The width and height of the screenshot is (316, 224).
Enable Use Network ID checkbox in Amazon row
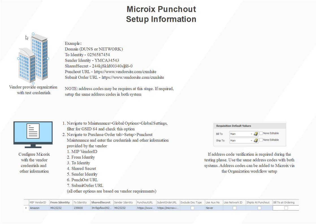point(234,208)
